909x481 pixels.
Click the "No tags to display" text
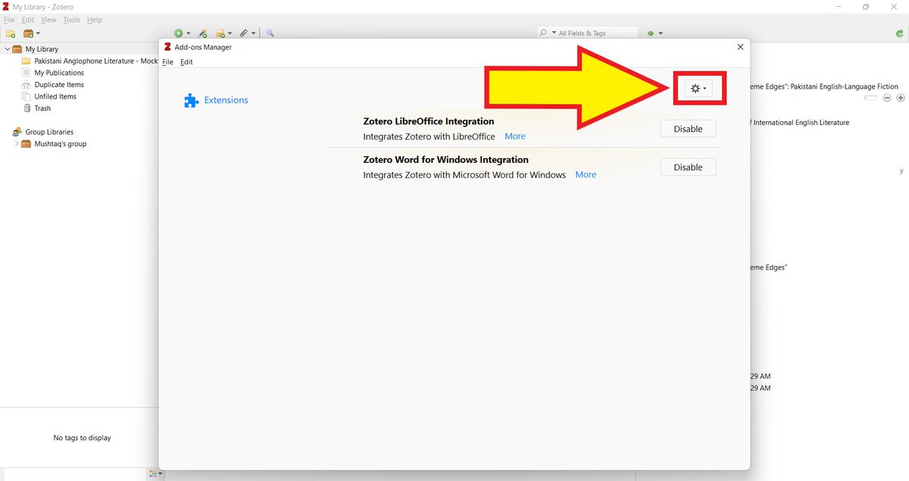[x=82, y=438]
